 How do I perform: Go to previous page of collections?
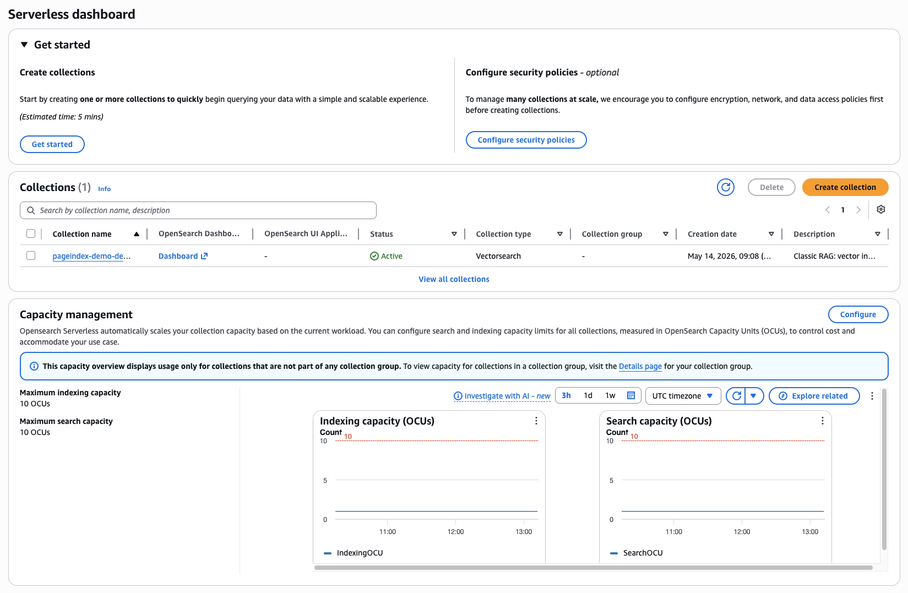(828, 210)
